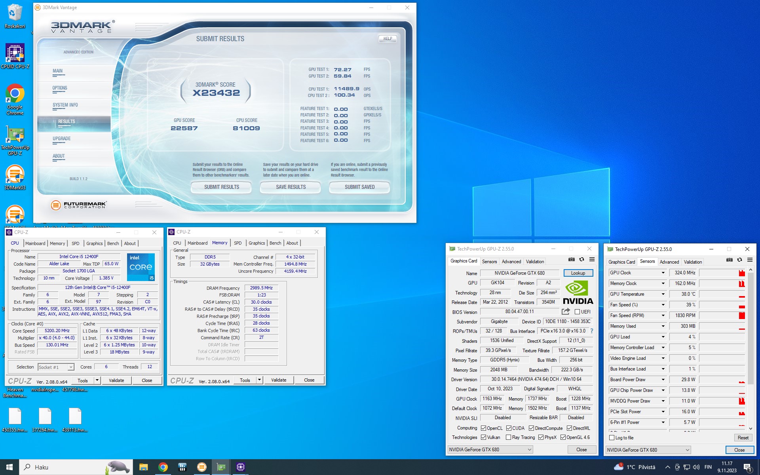Expand GPU Temperature sensor dropdown
The height and width of the screenshot is (475, 760).
click(x=663, y=294)
